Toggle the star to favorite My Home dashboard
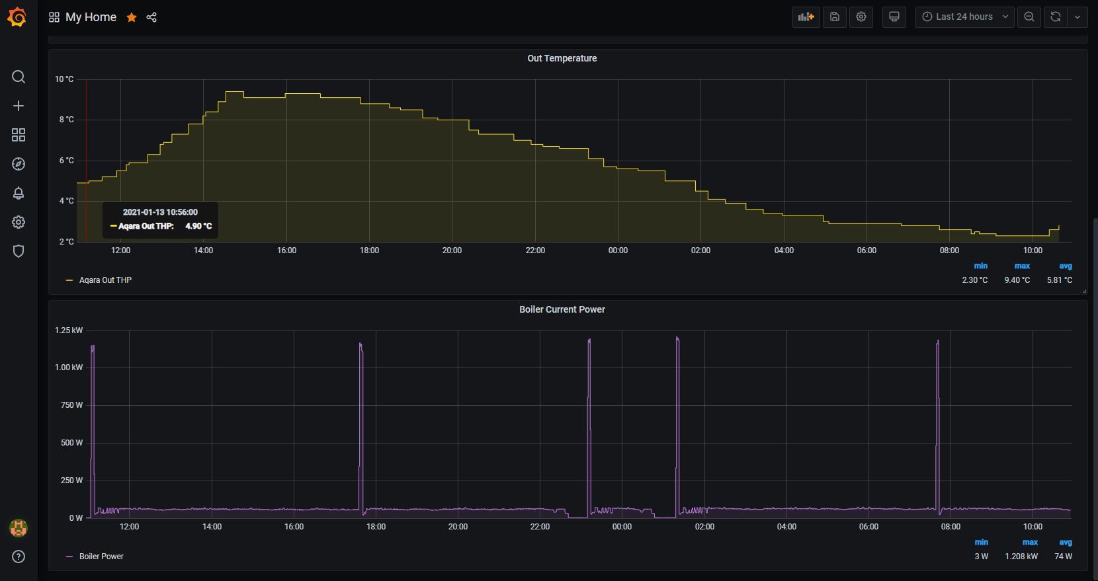Screen dimensions: 1098x581 pos(132,17)
